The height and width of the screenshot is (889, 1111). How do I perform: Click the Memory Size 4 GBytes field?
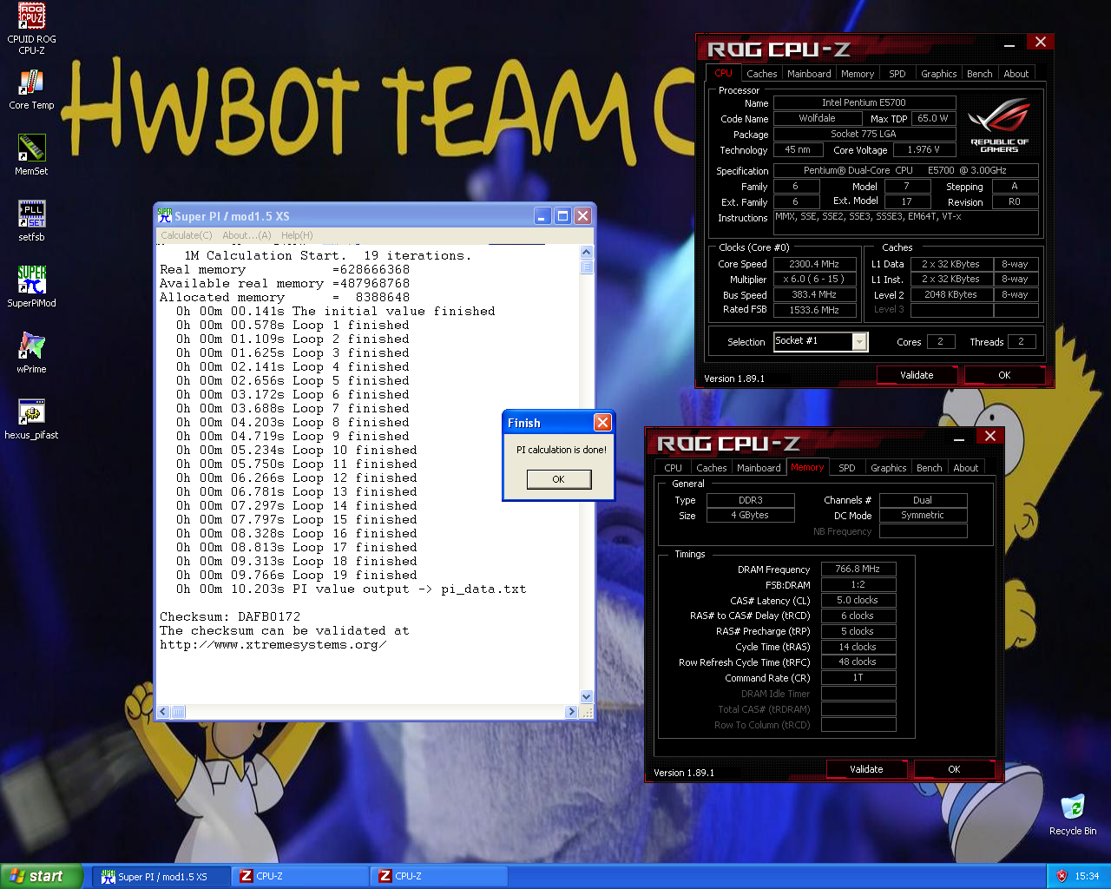click(750, 516)
